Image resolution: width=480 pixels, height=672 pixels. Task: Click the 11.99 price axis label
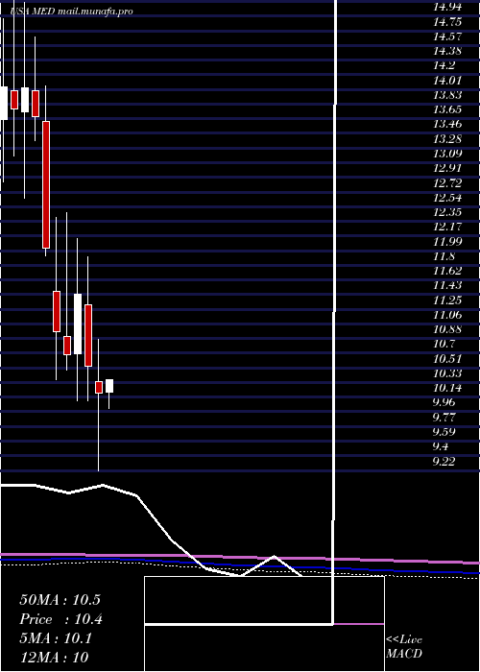click(447, 242)
